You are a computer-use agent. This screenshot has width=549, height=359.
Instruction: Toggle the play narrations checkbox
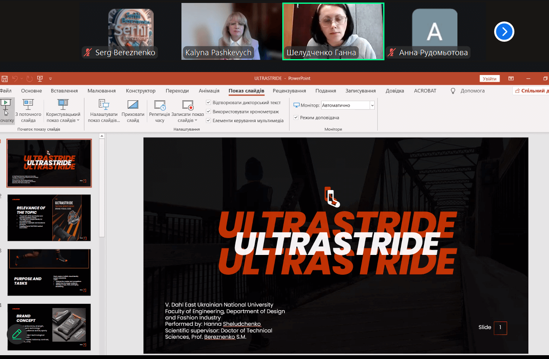(x=208, y=102)
